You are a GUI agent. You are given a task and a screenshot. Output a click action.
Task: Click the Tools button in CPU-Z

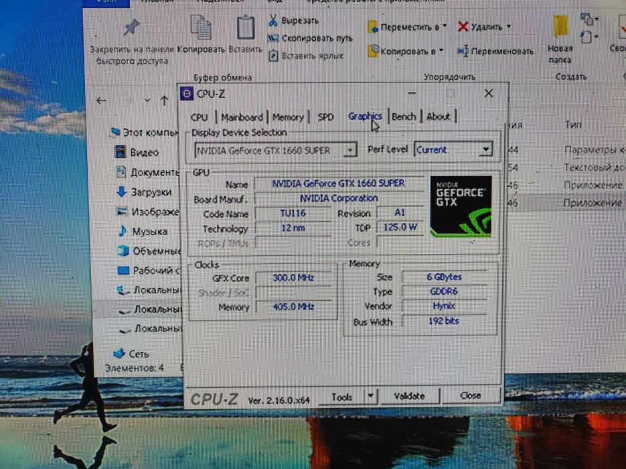341,397
